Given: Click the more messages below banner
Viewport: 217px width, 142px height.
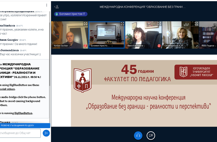Looking at the screenshot, I should click(x=25, y=126).
